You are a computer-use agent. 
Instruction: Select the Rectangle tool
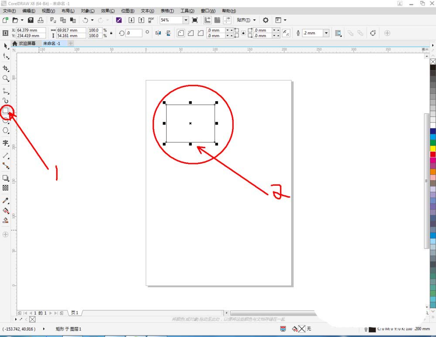6,111
